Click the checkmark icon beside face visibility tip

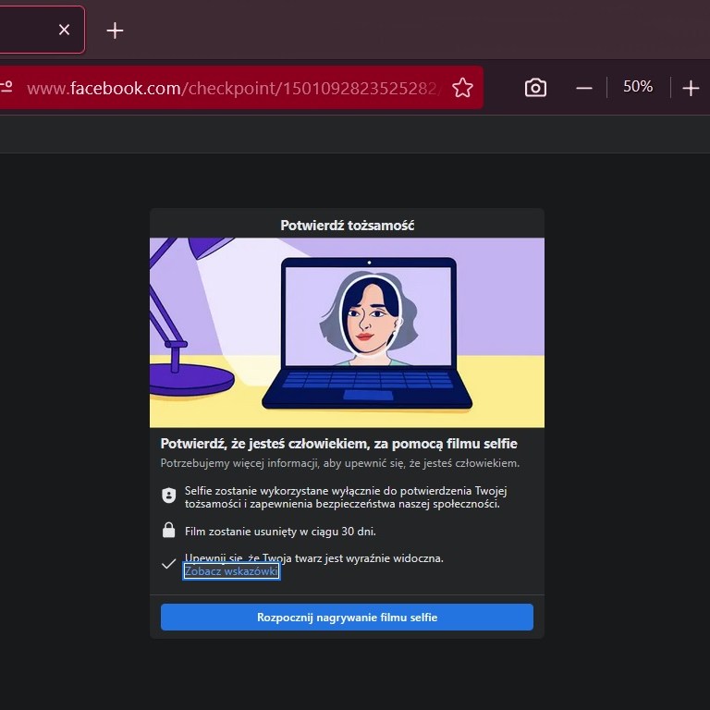pos(168,564)
